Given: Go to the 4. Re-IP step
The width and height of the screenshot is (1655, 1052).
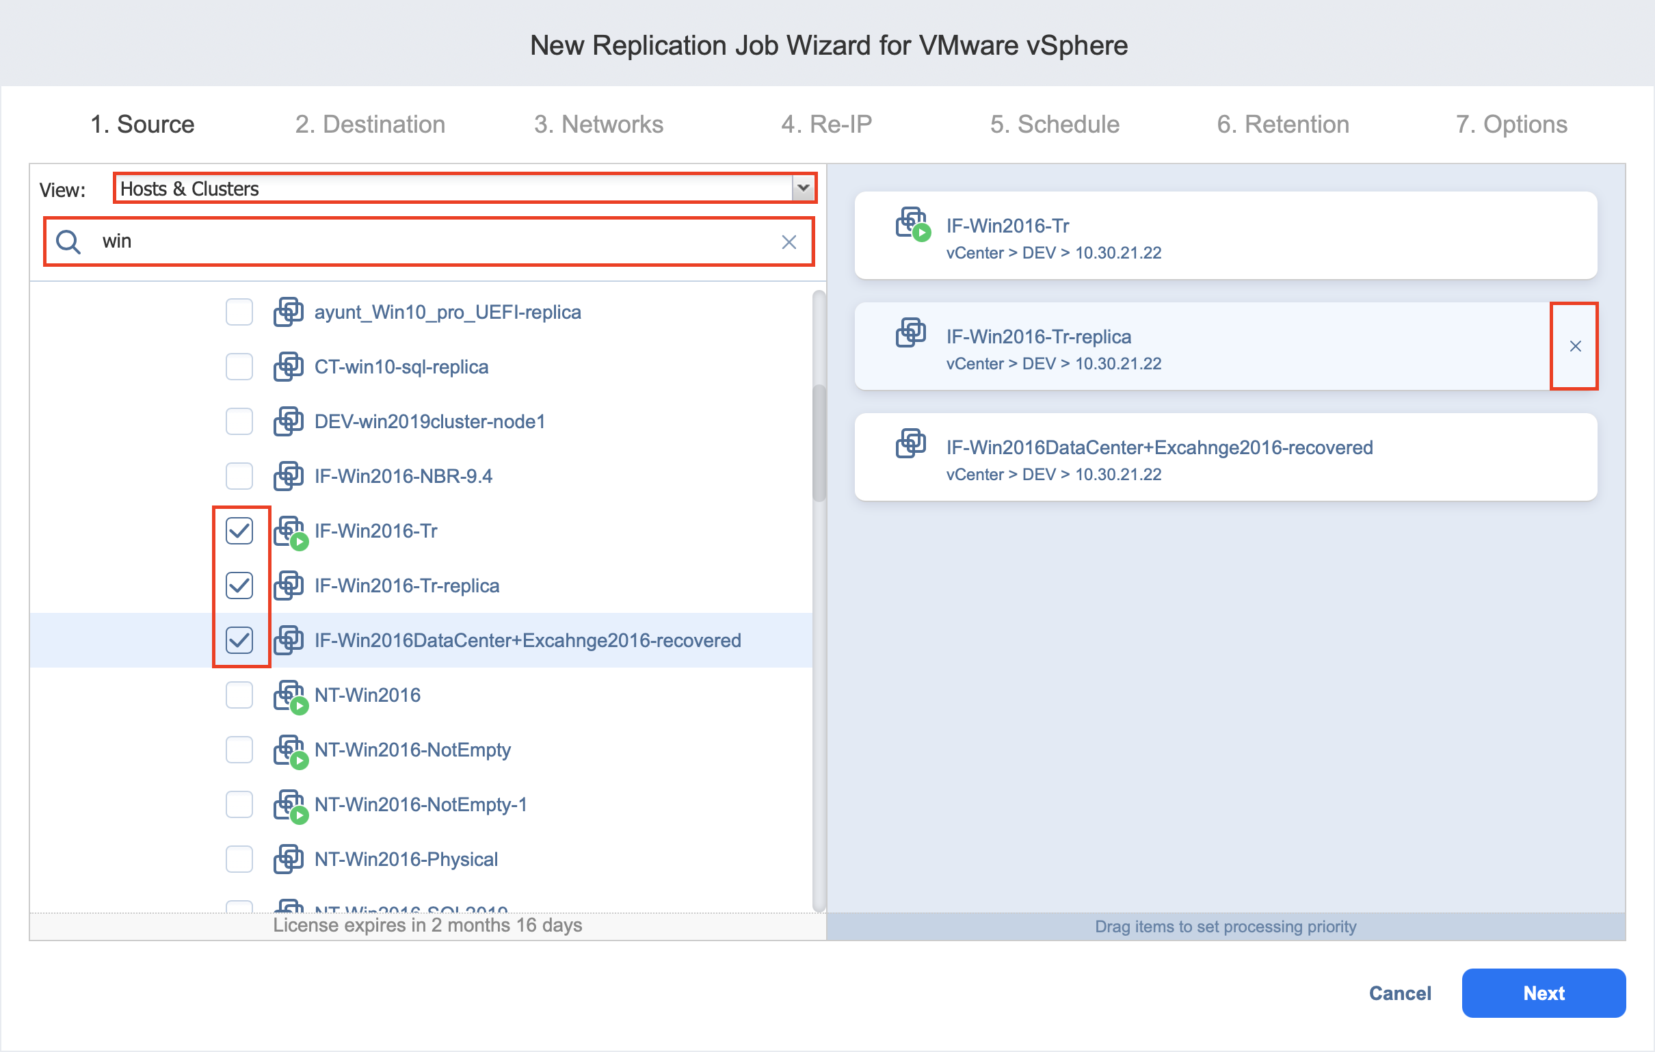Looking at the screenshot, I should [x=827, y=124].
